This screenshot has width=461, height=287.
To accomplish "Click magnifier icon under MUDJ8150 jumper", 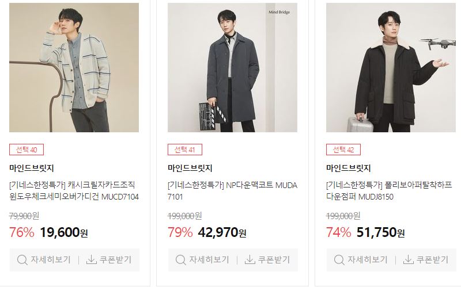I will [339, 260].
